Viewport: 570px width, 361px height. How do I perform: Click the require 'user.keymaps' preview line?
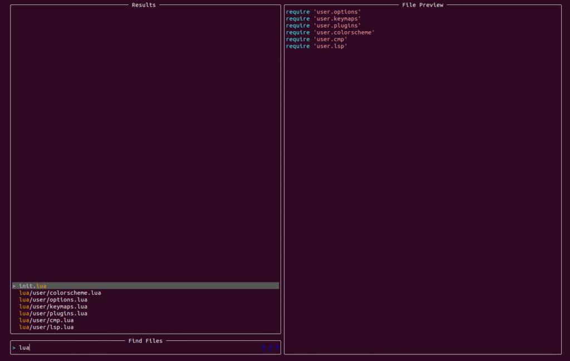[x=323, y=19]
